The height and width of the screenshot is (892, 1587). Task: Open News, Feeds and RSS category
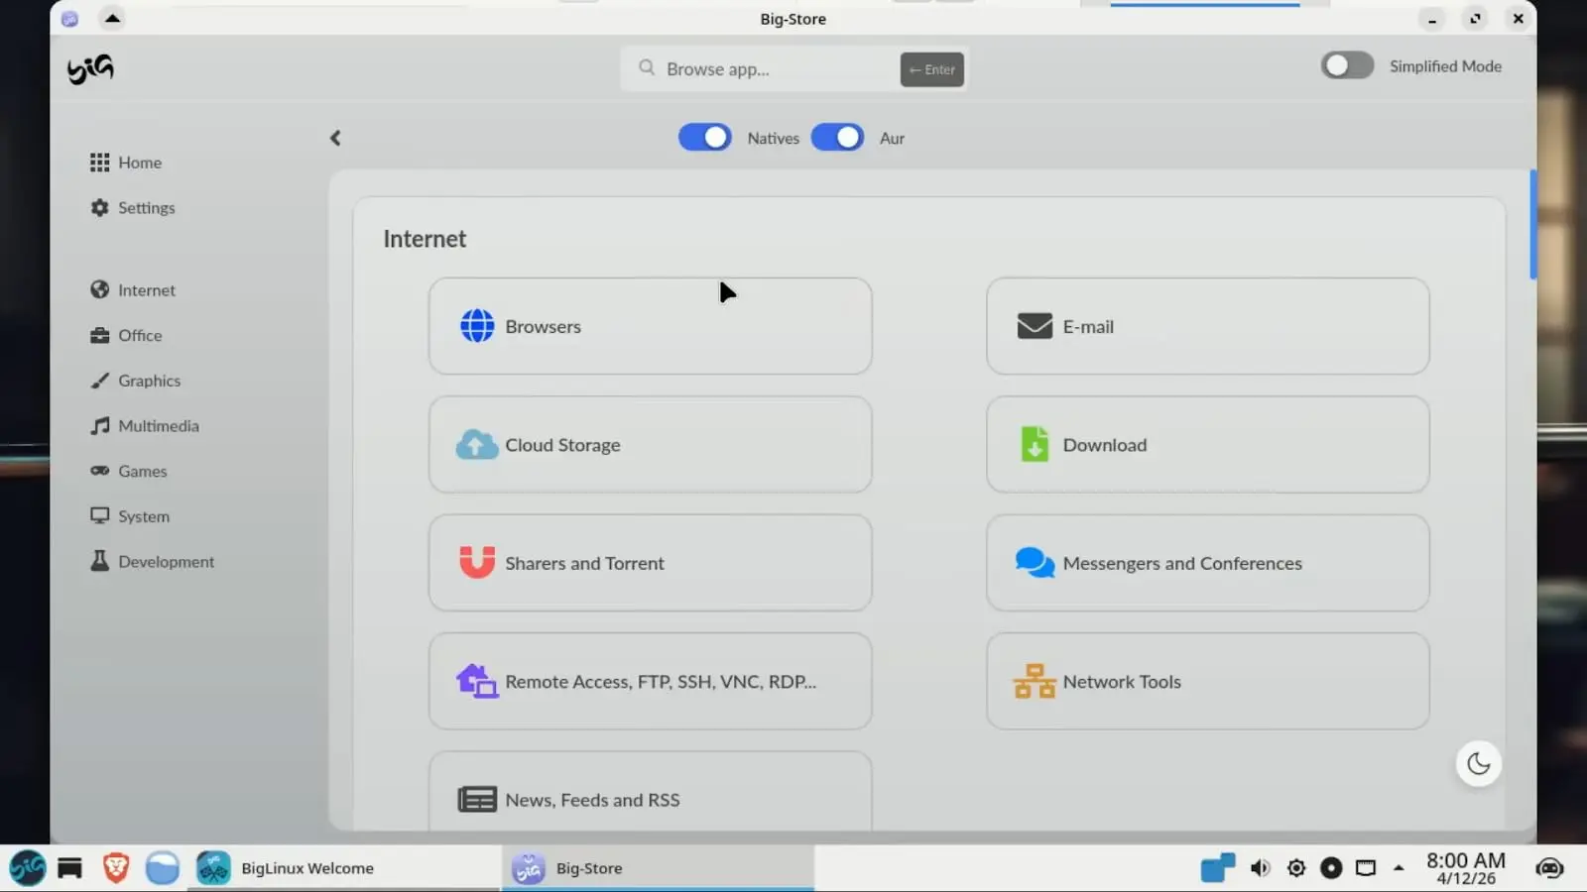pyautogui.click(x=650, y=792)
